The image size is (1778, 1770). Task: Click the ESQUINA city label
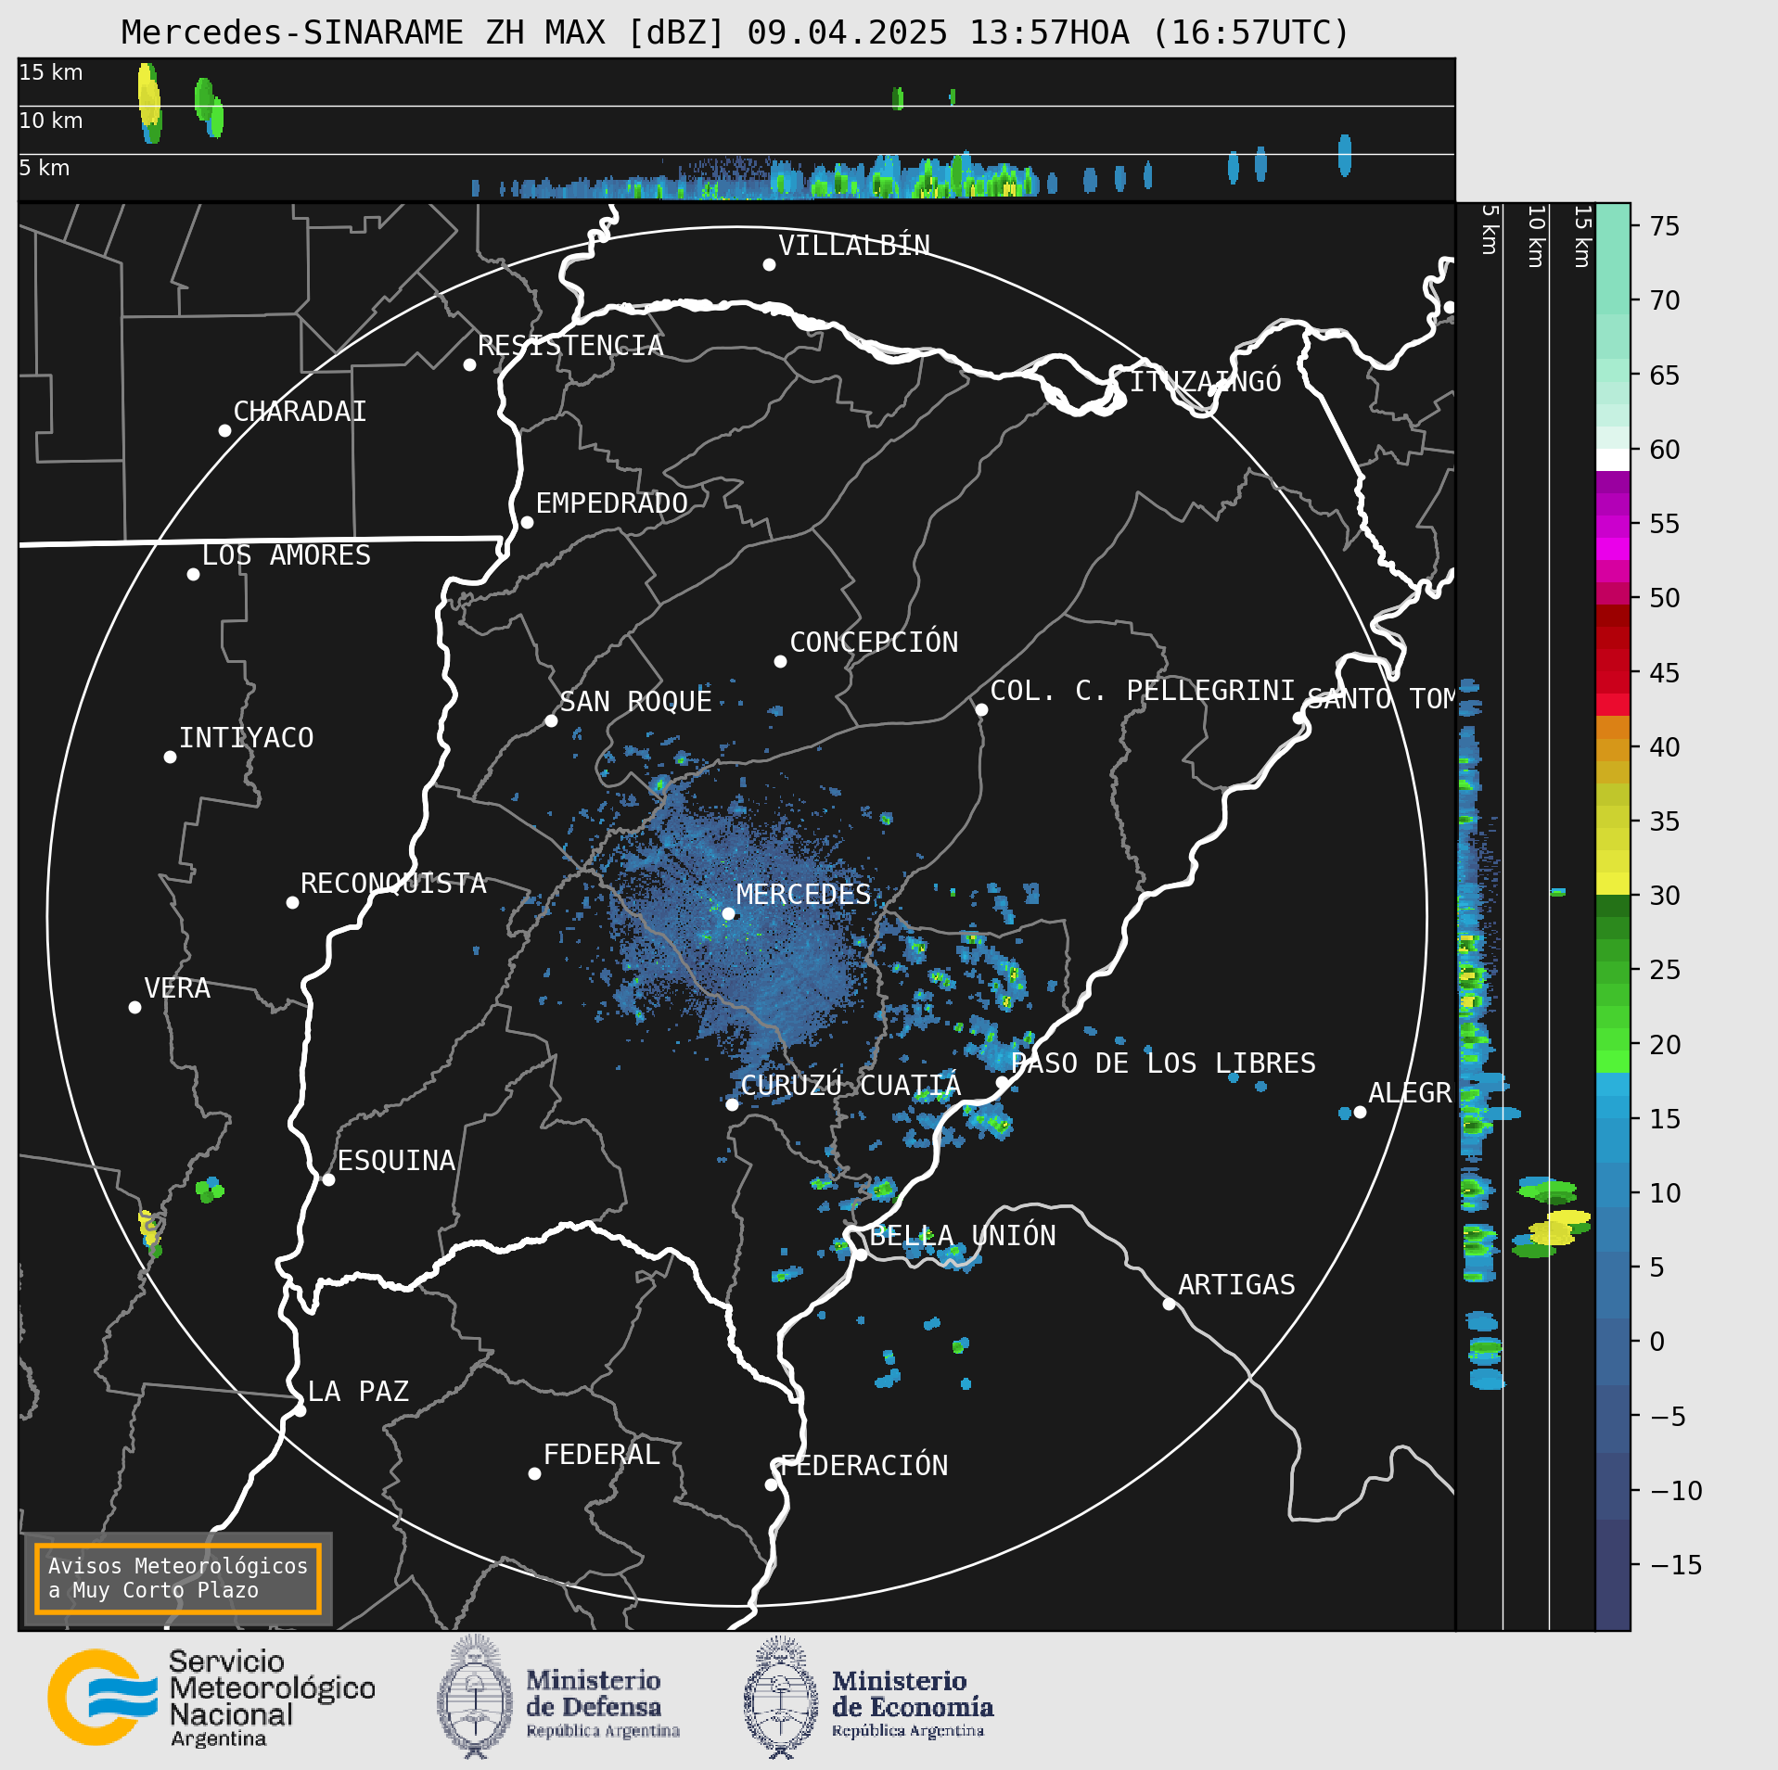pos(396,1160)
